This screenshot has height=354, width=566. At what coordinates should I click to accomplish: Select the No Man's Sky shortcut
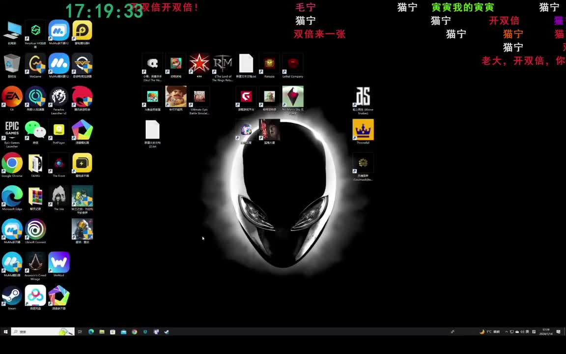click(293, 100)
